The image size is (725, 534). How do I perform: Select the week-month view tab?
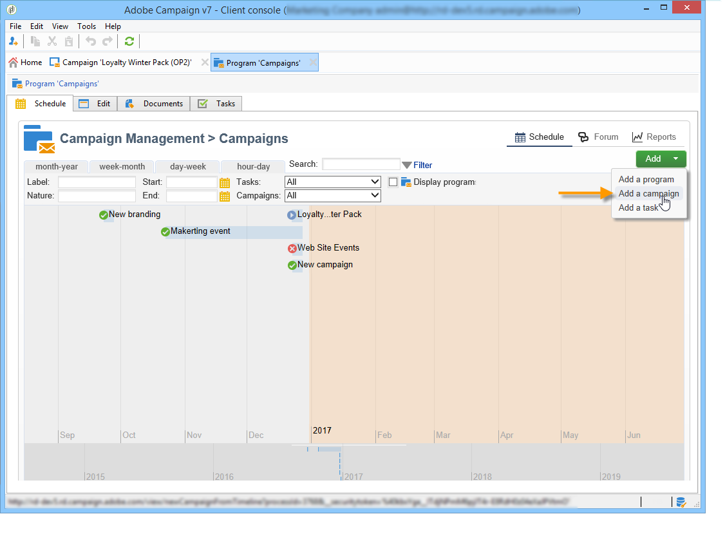[122, 167]
